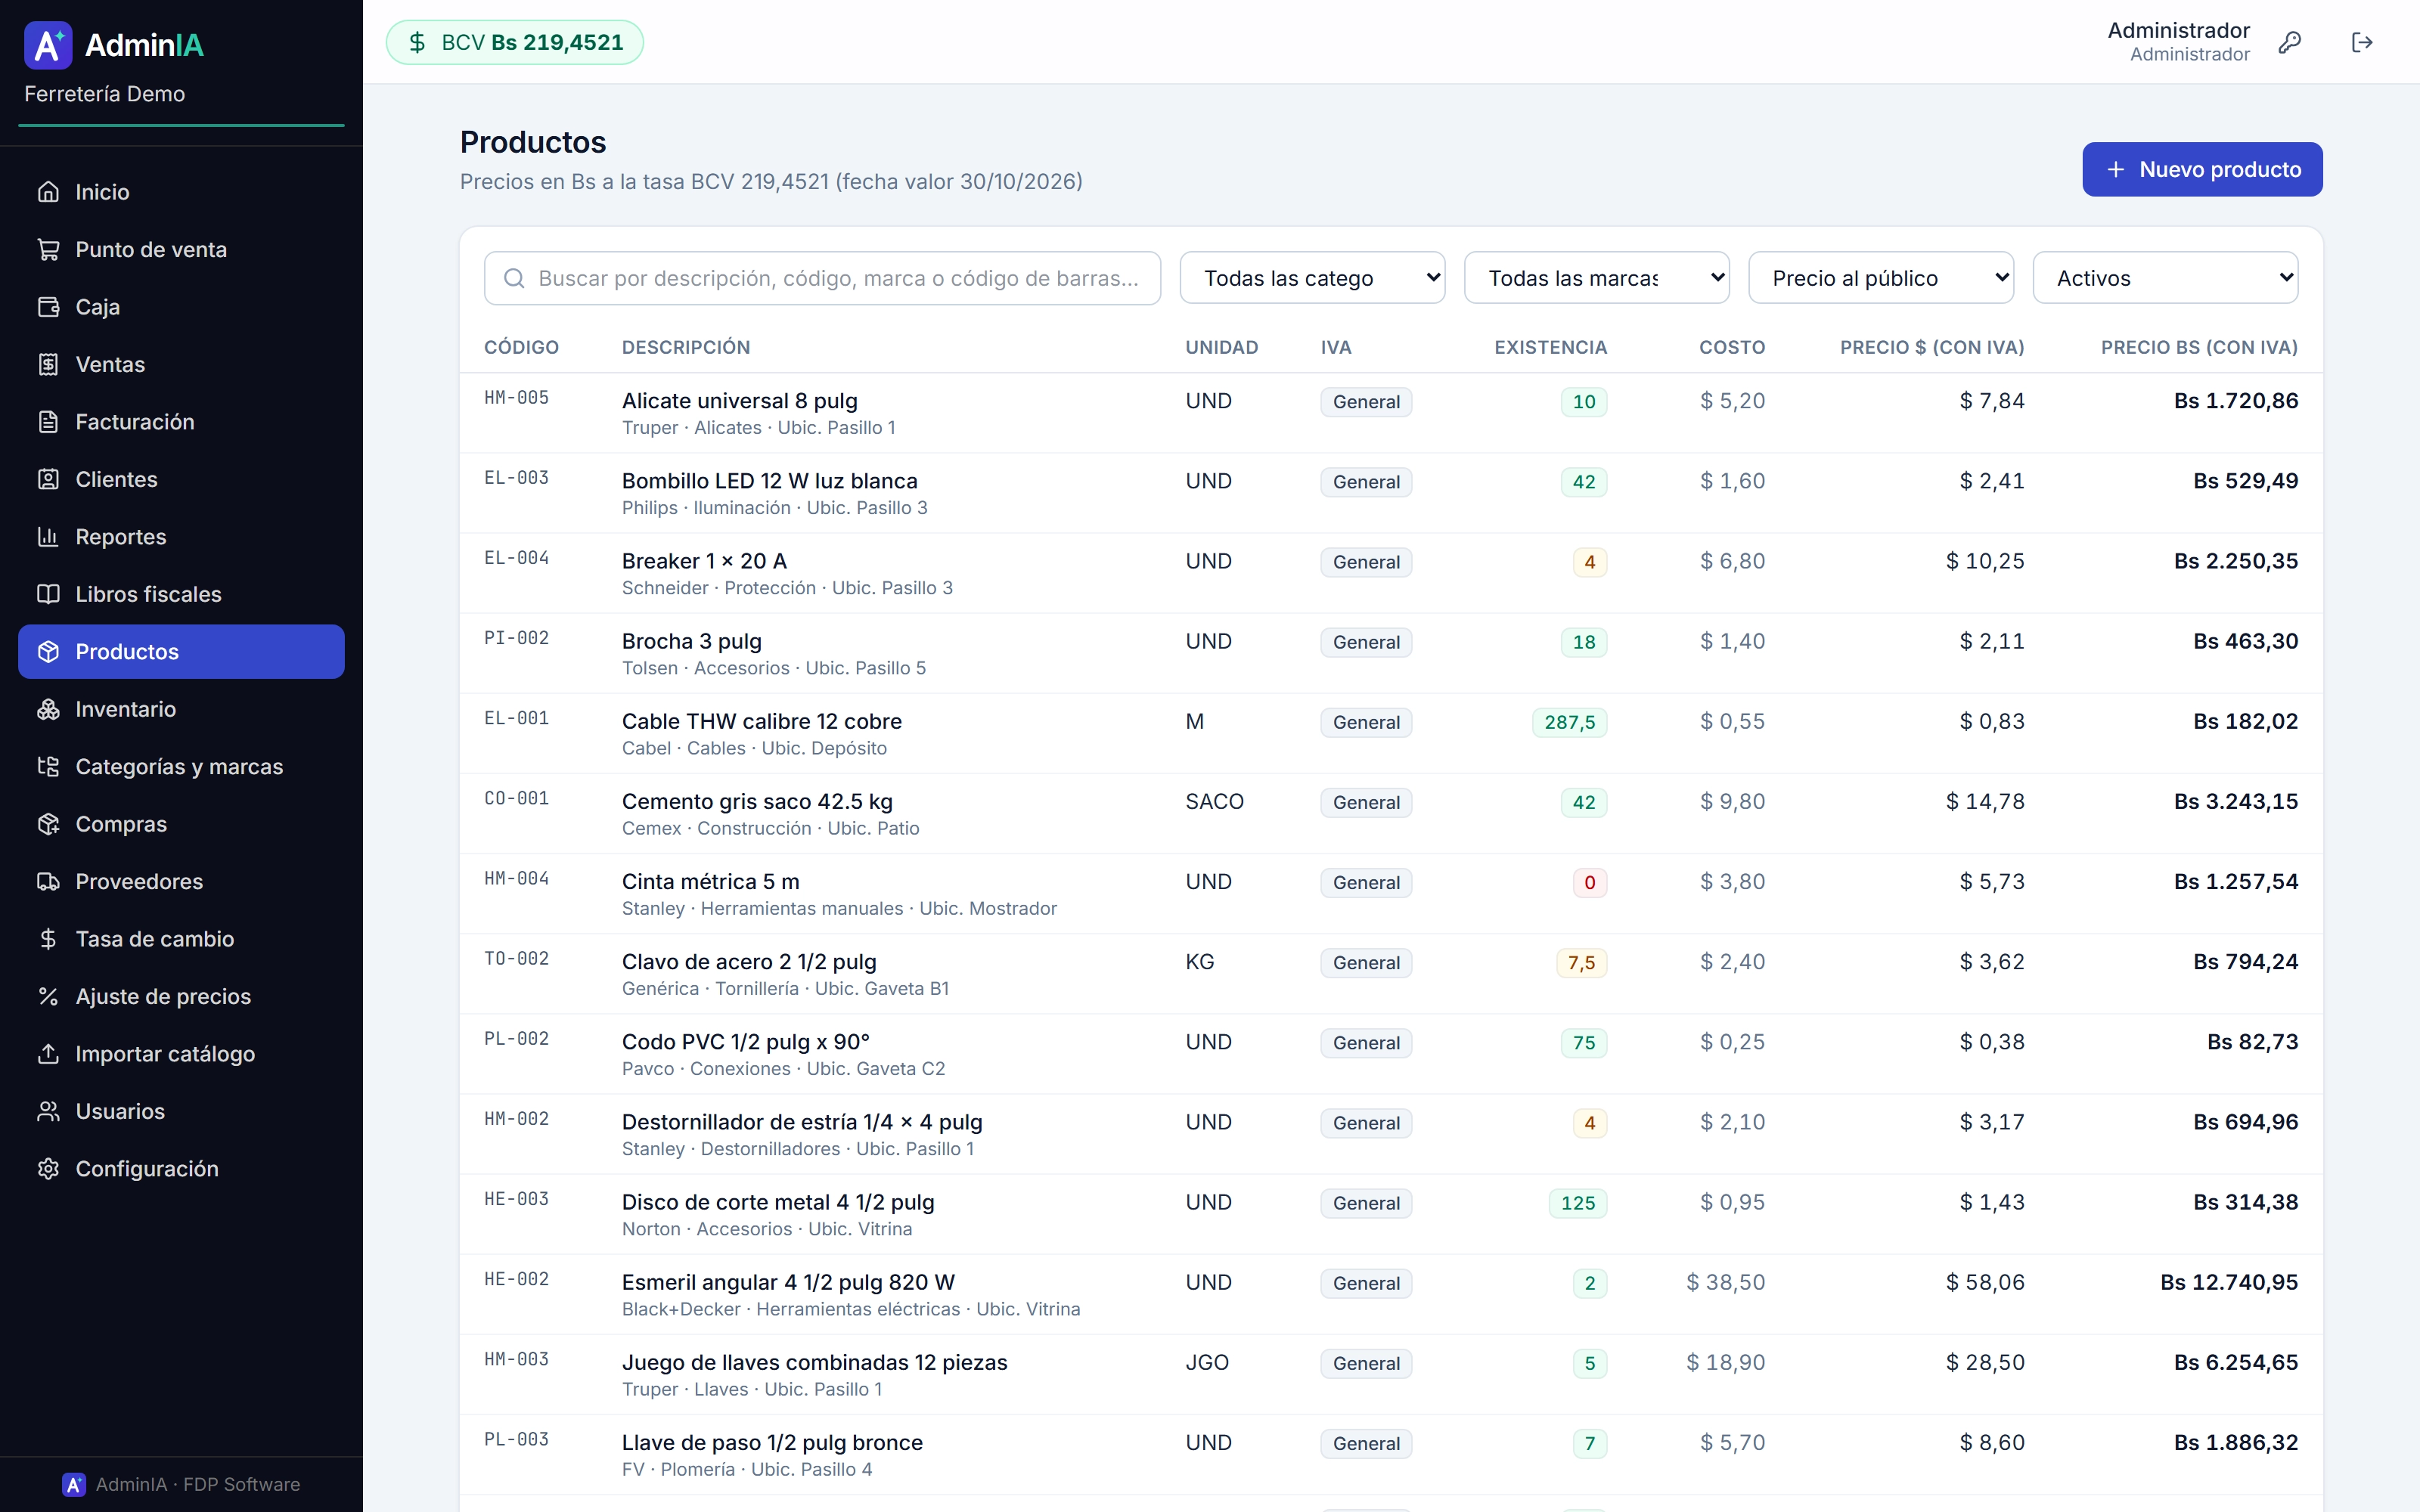Click the Breaker 1 × 20 A description
Viewport: 2420px width, 1512px height.
click(x=704, y=561)
